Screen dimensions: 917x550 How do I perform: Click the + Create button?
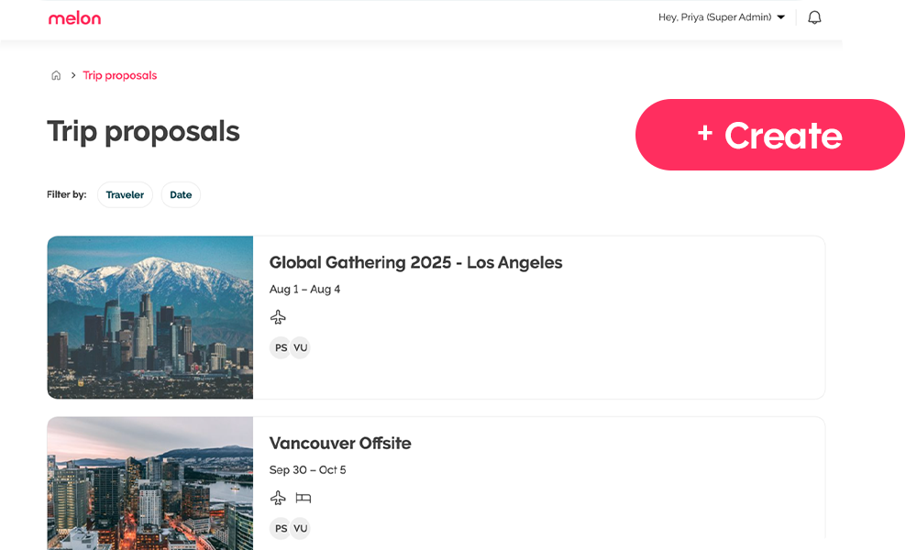pyautogui.click(x=770, y=135)
